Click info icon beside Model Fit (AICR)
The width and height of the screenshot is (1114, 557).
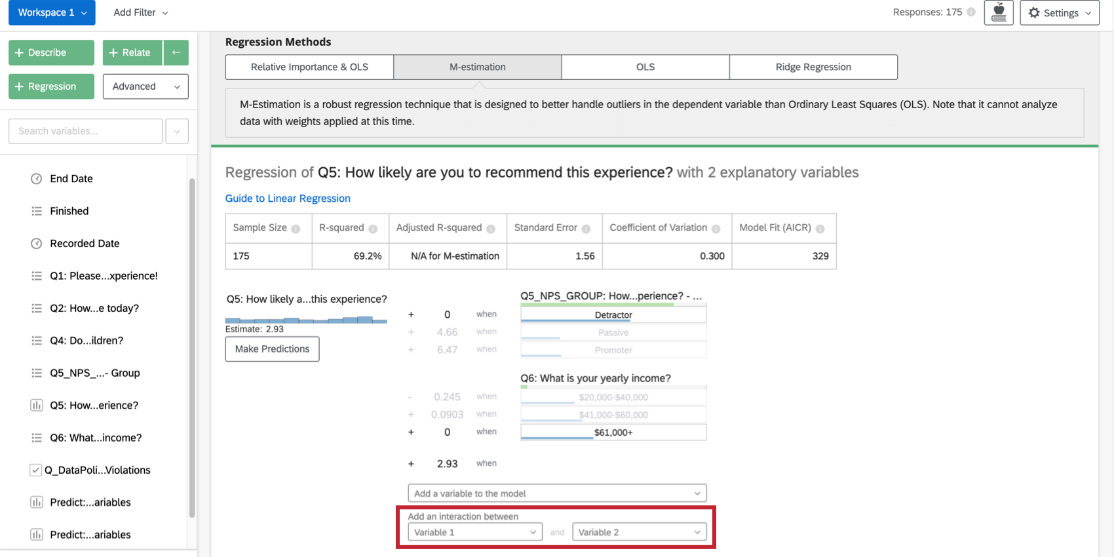pos(820,229)
